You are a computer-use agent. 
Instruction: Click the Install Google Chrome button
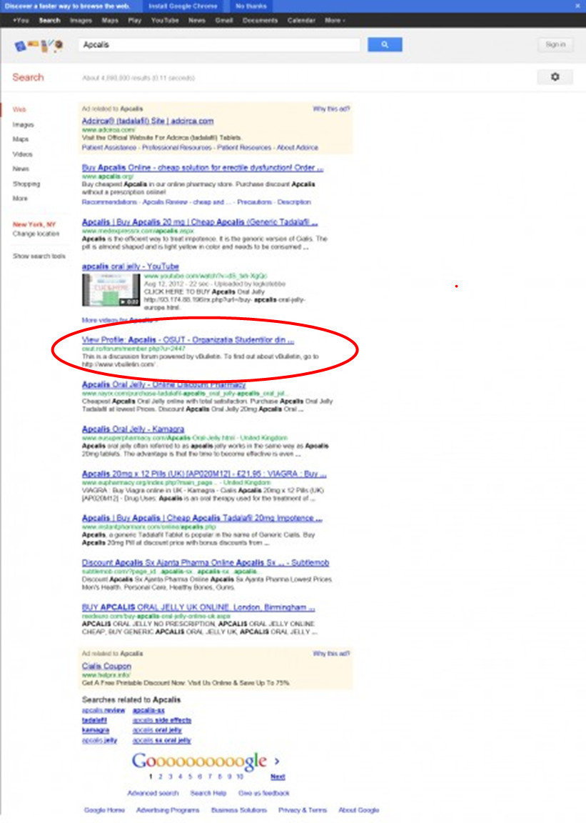click(183, 6)
